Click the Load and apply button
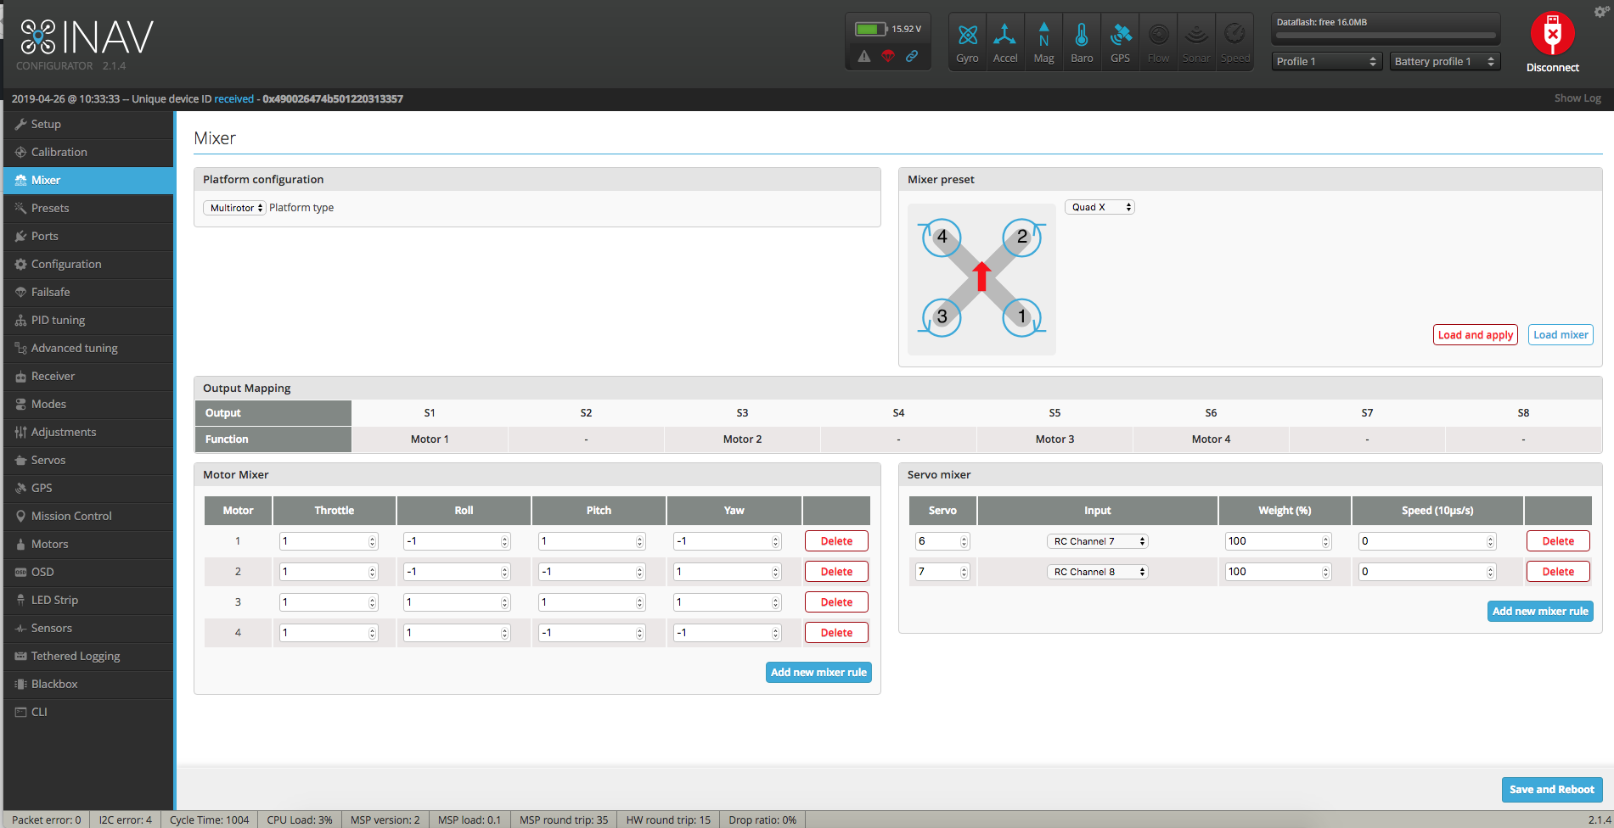The height and width of the screenshot is (828, 1614). point(1475,334)
